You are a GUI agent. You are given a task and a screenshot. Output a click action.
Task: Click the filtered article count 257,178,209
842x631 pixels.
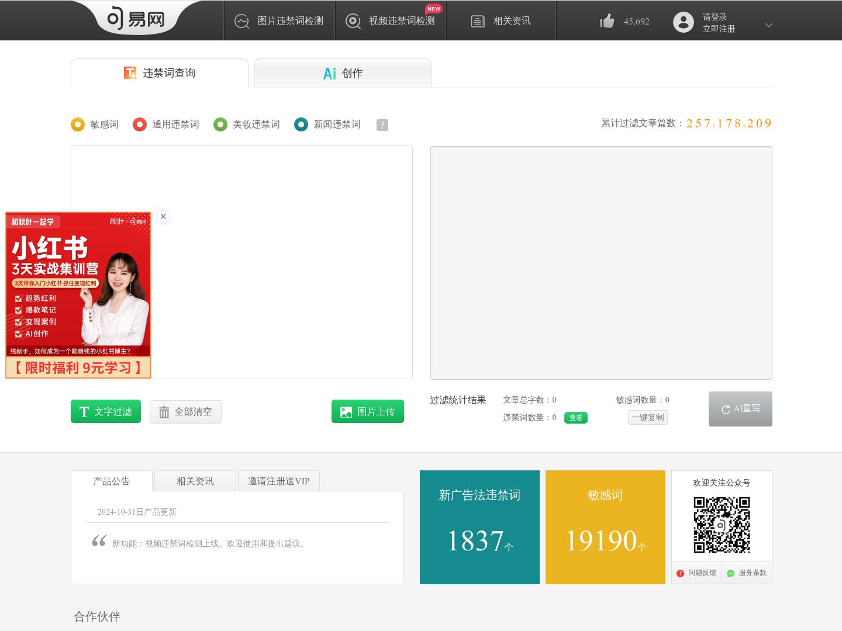coord(729,123)
